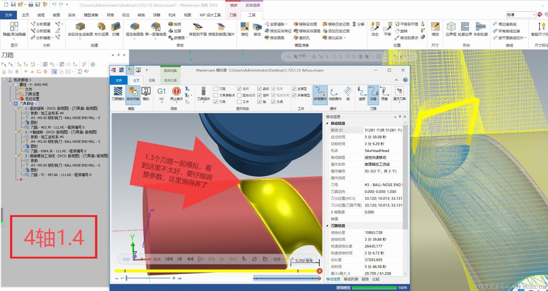Click the 单一距离倒角 chamfer tool
This screenshot has height=291, width=548.
(156, 29)
